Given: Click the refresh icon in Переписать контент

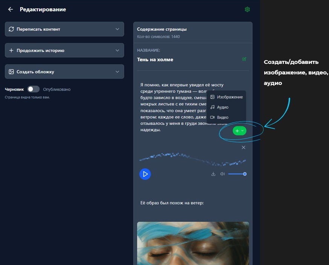Looking at the screenshot, I should [x=11, y=29].
